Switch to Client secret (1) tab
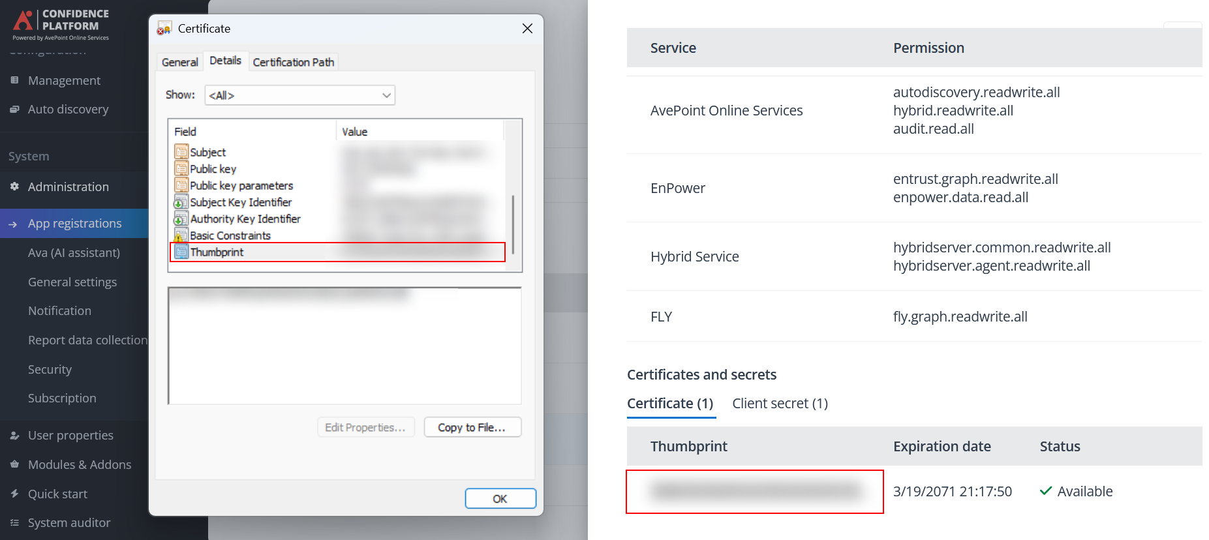This screenshot has width=1209, height=540. pos(780,404)
